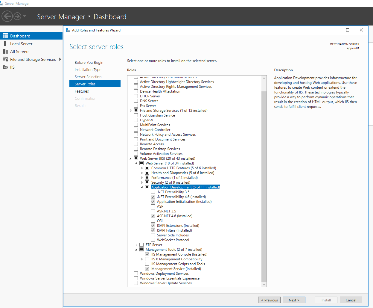The height and width of the screenshot is (308, 373).
Task: Check the Remote Access role checkbox
Action: point(136,144)
